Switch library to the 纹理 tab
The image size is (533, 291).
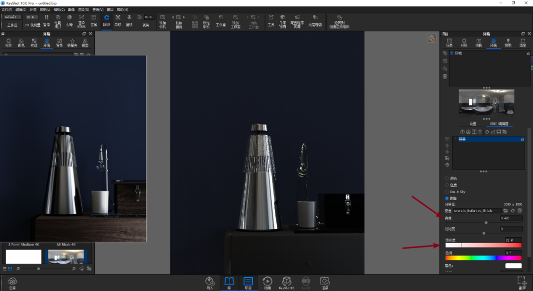click(34, 43)
